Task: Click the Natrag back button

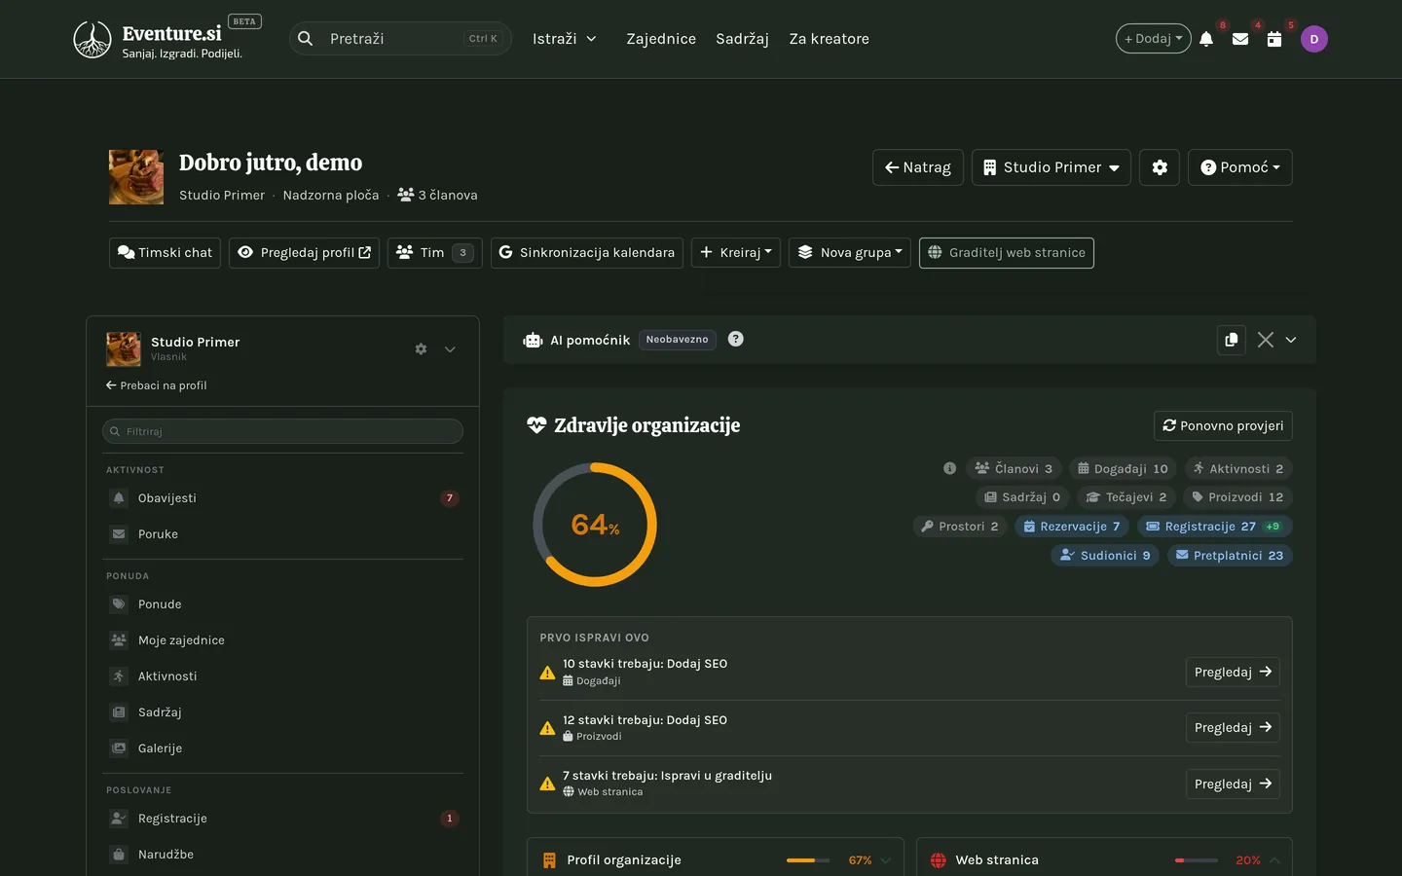Action: click(x=918, y=167)
